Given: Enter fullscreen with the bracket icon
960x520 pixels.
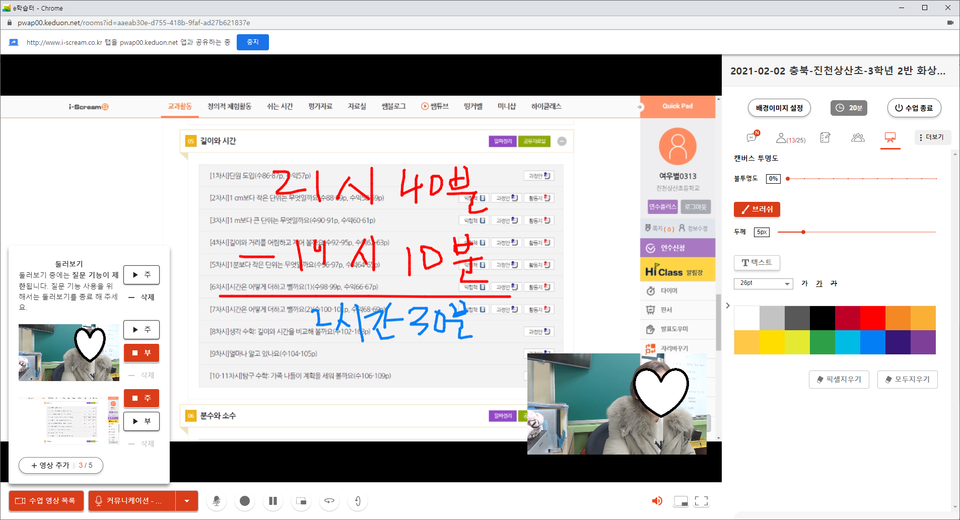Looking at the screenshot, I should pyautogui.click(x=701, y=501).
